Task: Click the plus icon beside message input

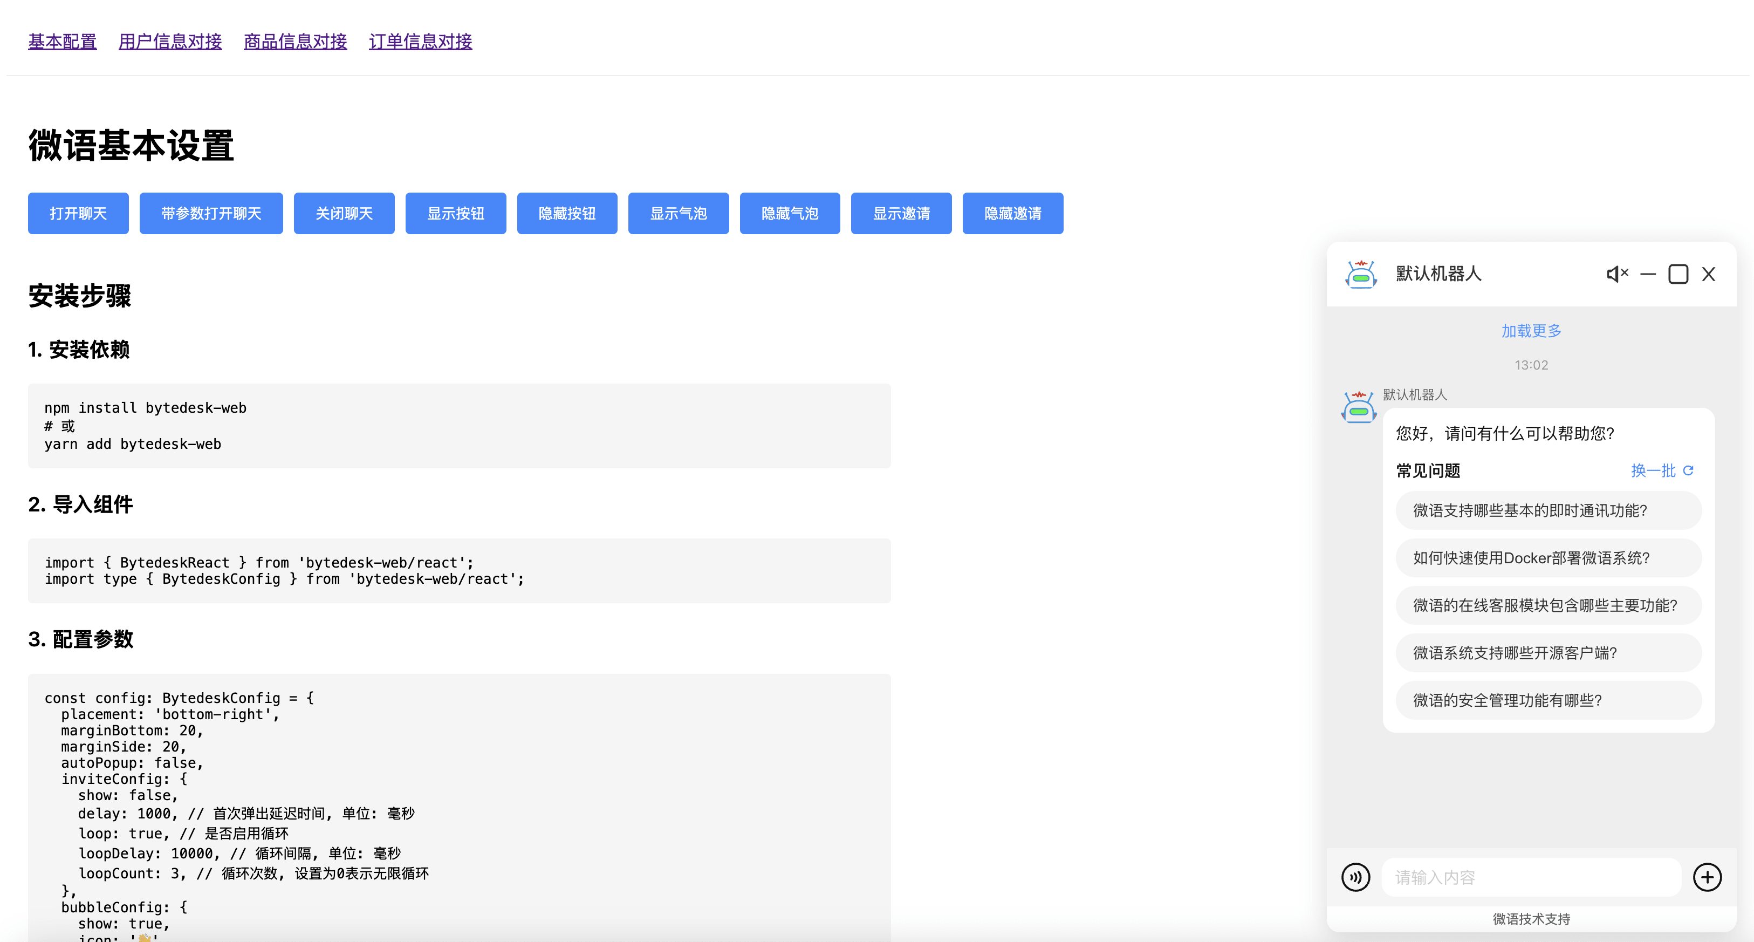Action: (x=1707, y=877)
